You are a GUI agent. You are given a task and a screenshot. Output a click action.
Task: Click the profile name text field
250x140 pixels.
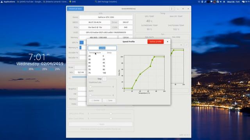[x=102, y=48]
